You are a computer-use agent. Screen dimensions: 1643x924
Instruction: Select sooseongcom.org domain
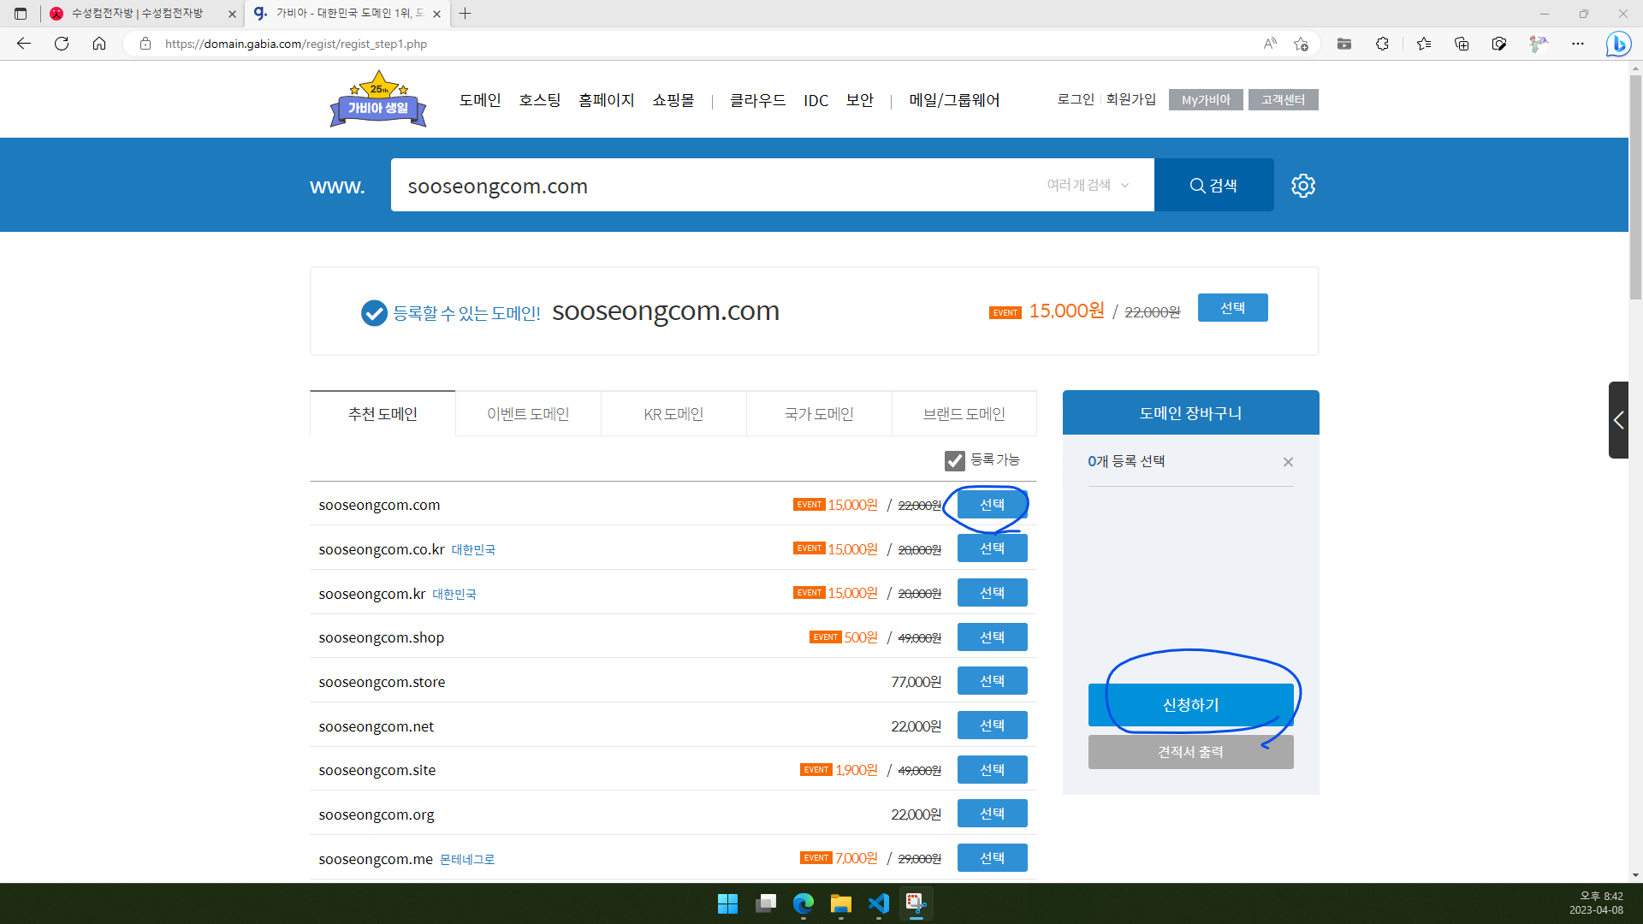[x=992, y=814]
